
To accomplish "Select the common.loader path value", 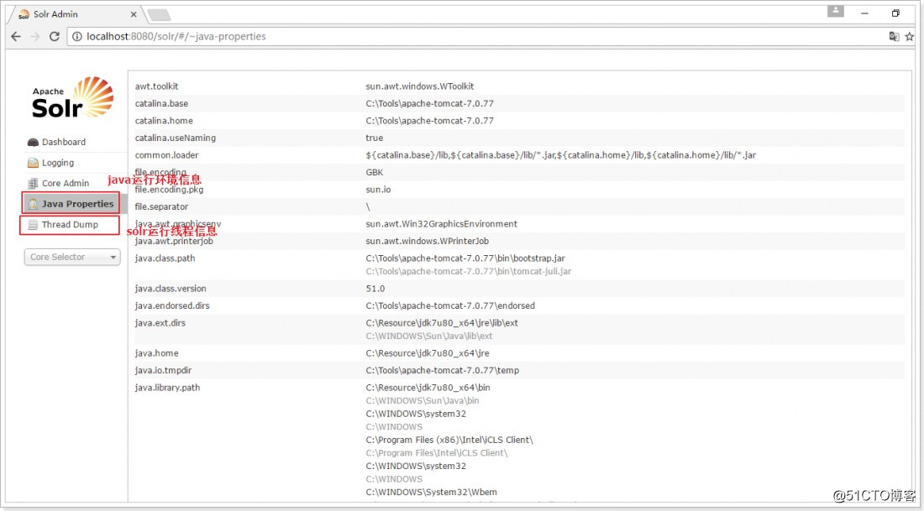I will pos(560,155).
